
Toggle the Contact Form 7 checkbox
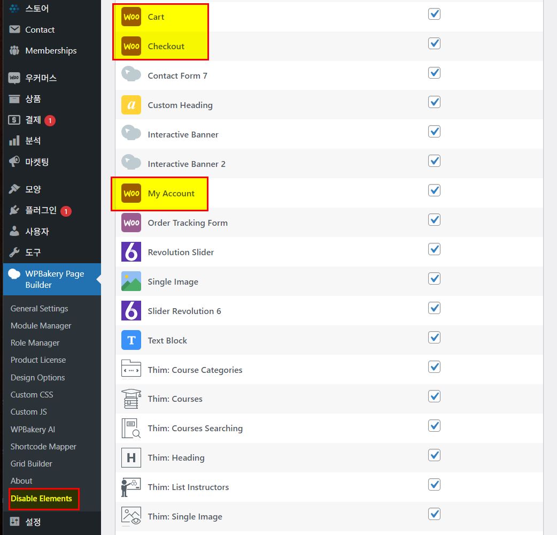pos(434,73)
